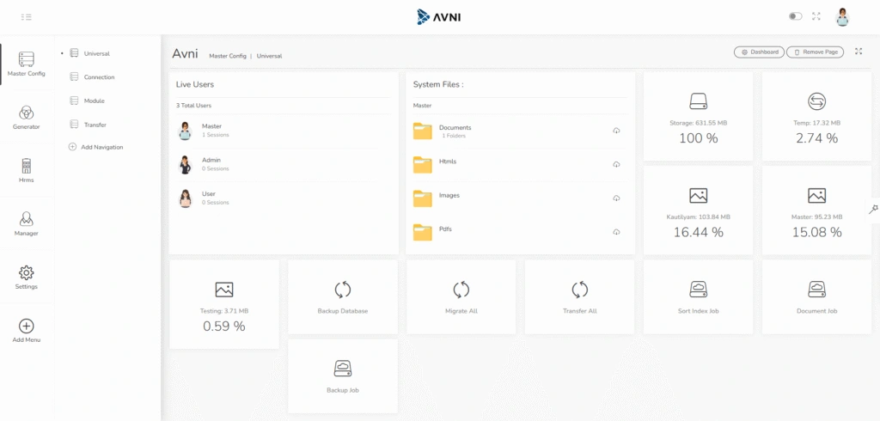Collapse the sidebar with hamburger icon

(27, 16)
